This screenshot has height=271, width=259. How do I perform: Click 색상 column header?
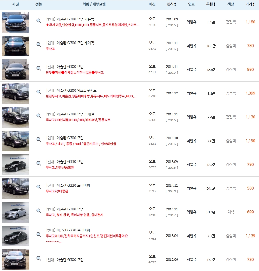pyautogui.click(x=231, y=4)
